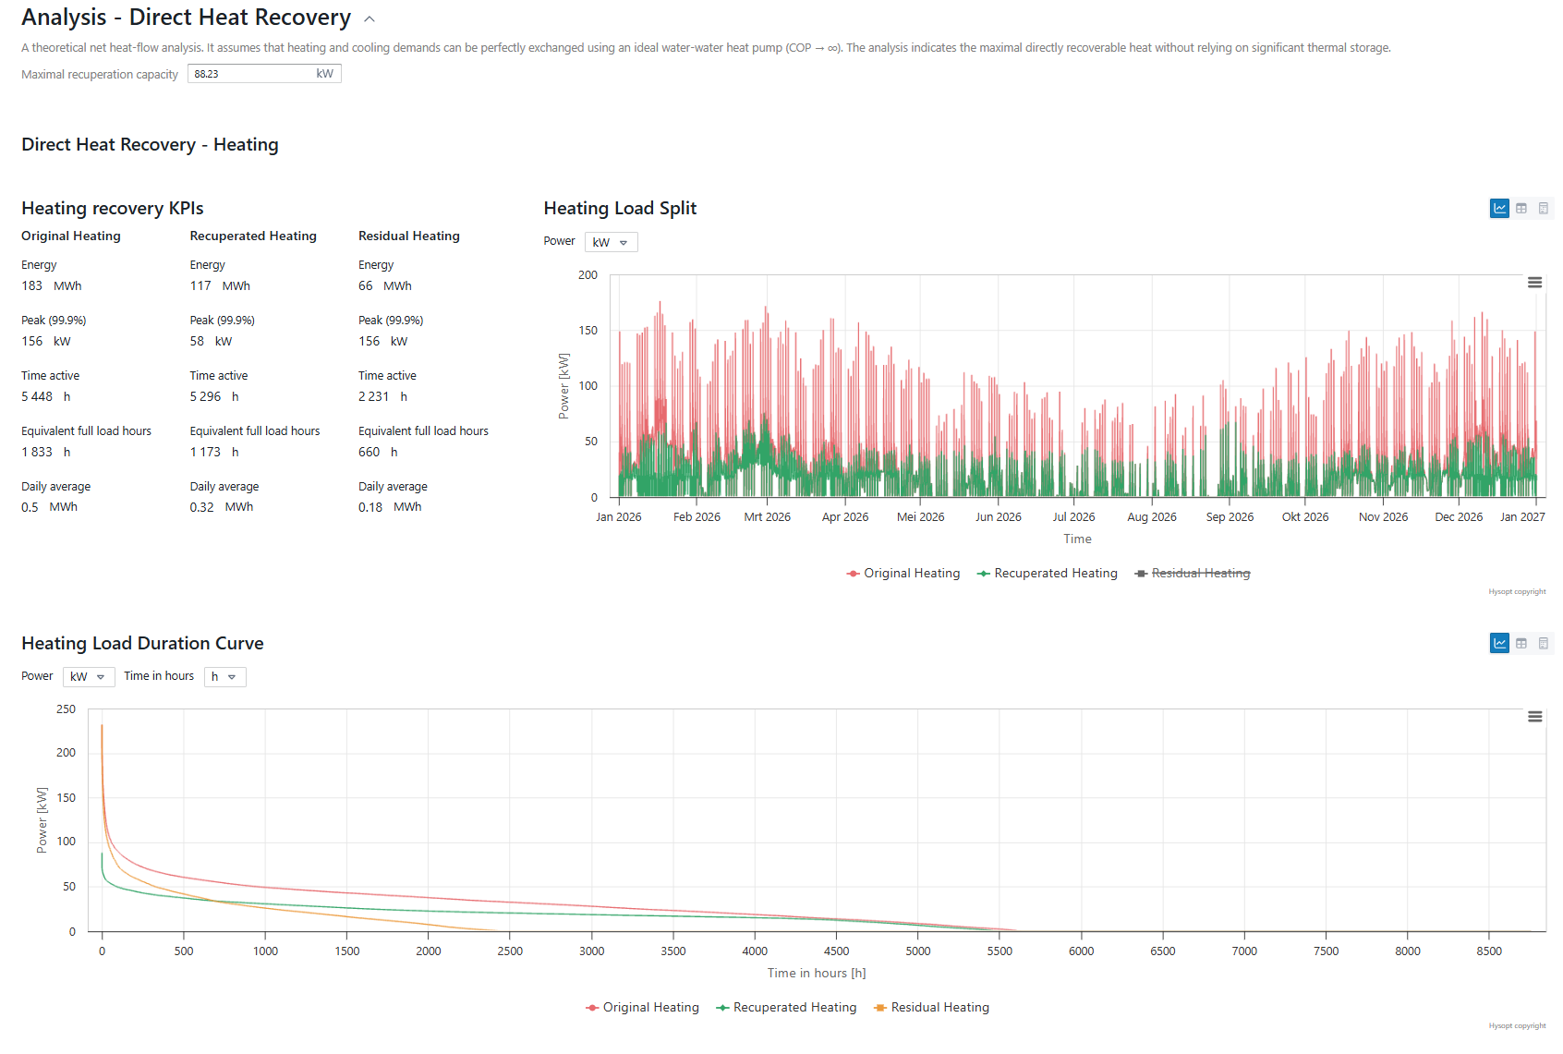Open summary view icon for Heating Load Split
Viewport: 1563px width, 1054px height.
click(x=1543, y=209)
